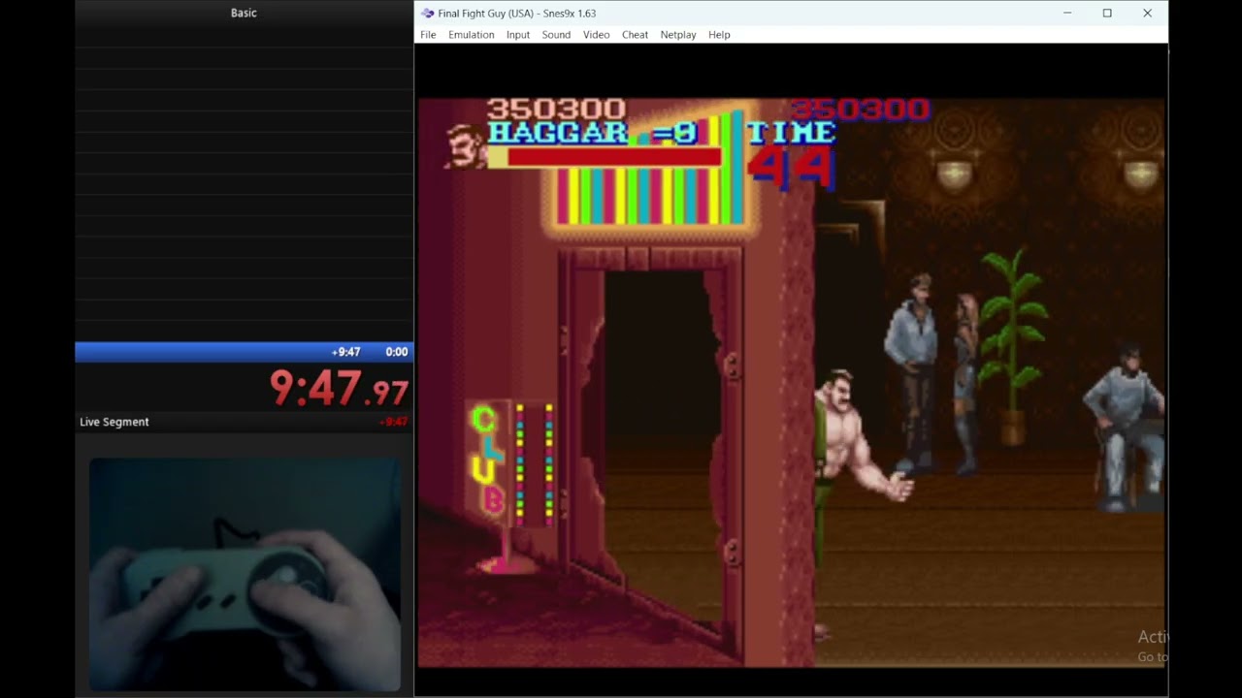Maximize the Snes9x window

(x=1107, y=14)
